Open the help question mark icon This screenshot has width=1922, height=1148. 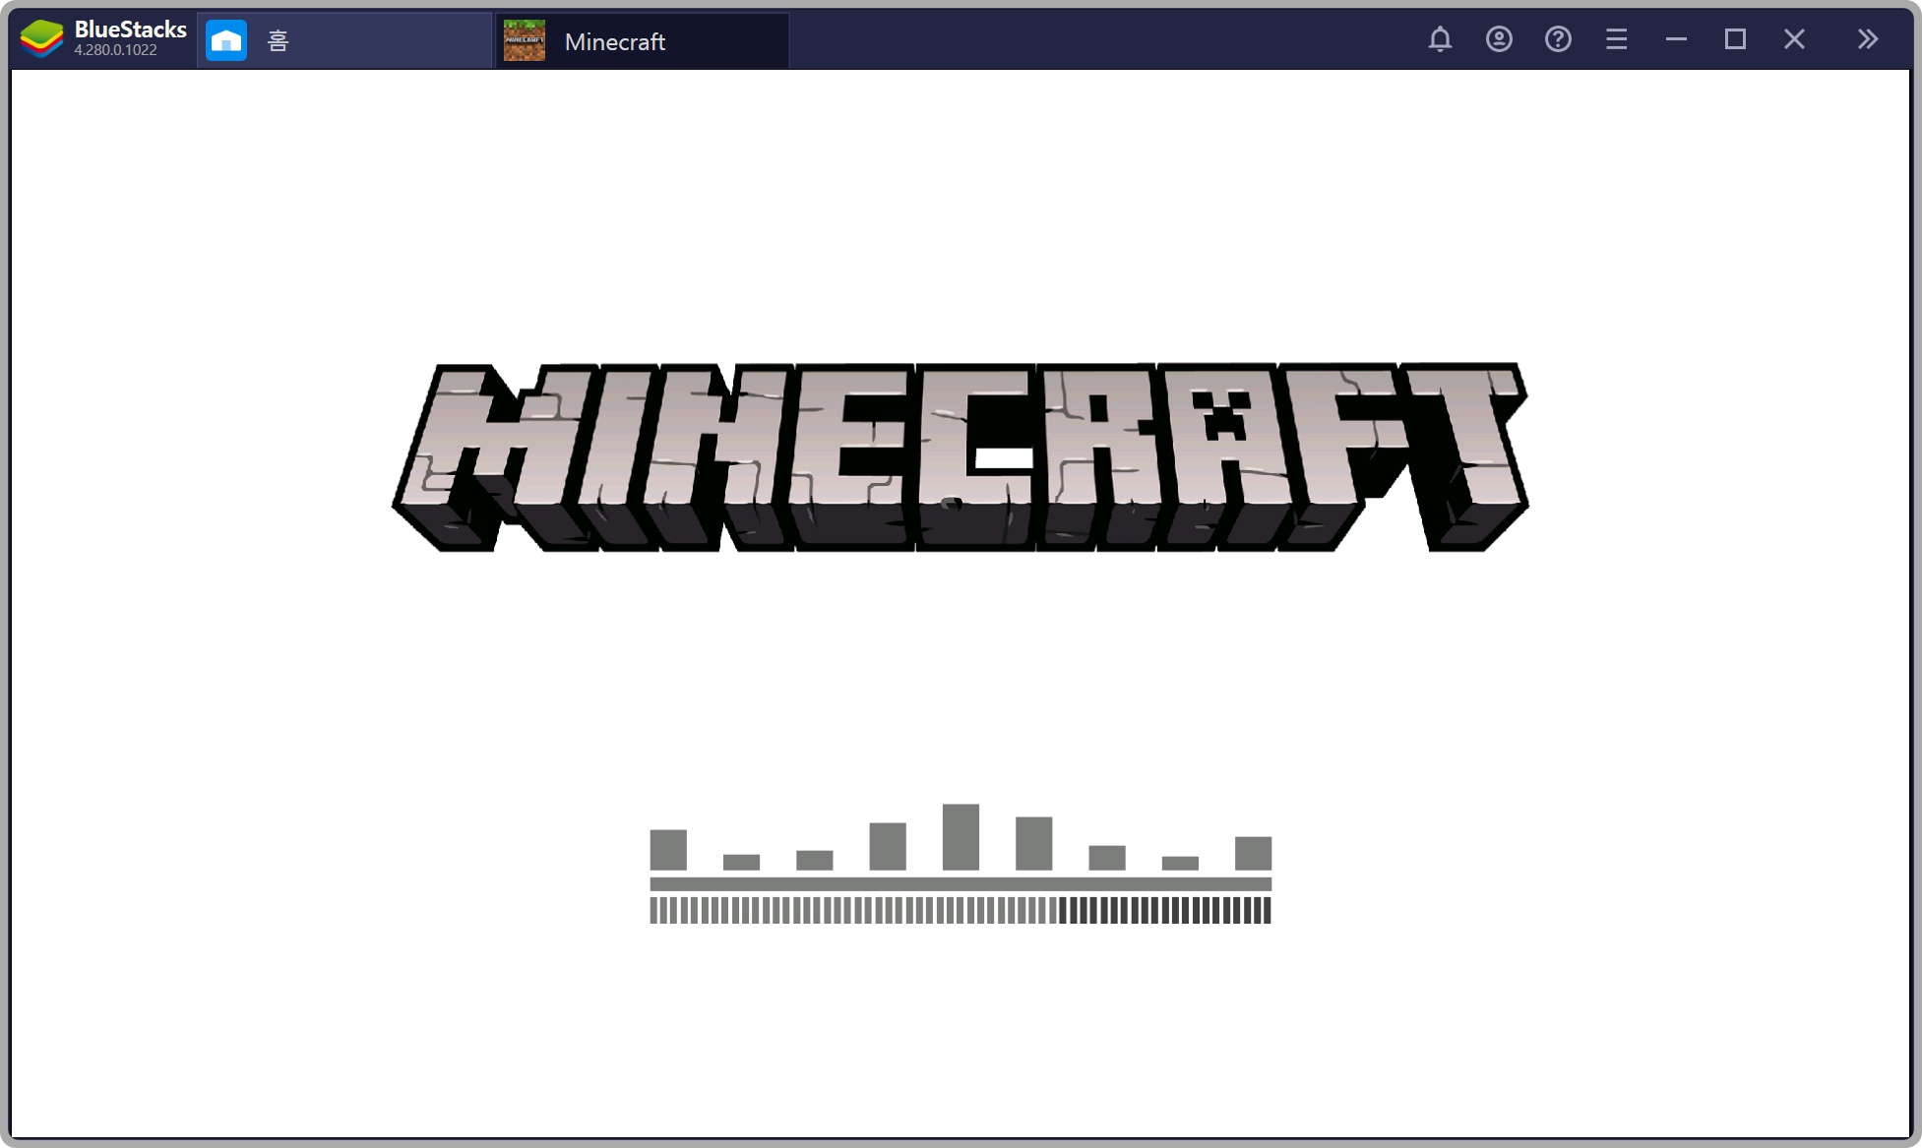point(1558,39)
